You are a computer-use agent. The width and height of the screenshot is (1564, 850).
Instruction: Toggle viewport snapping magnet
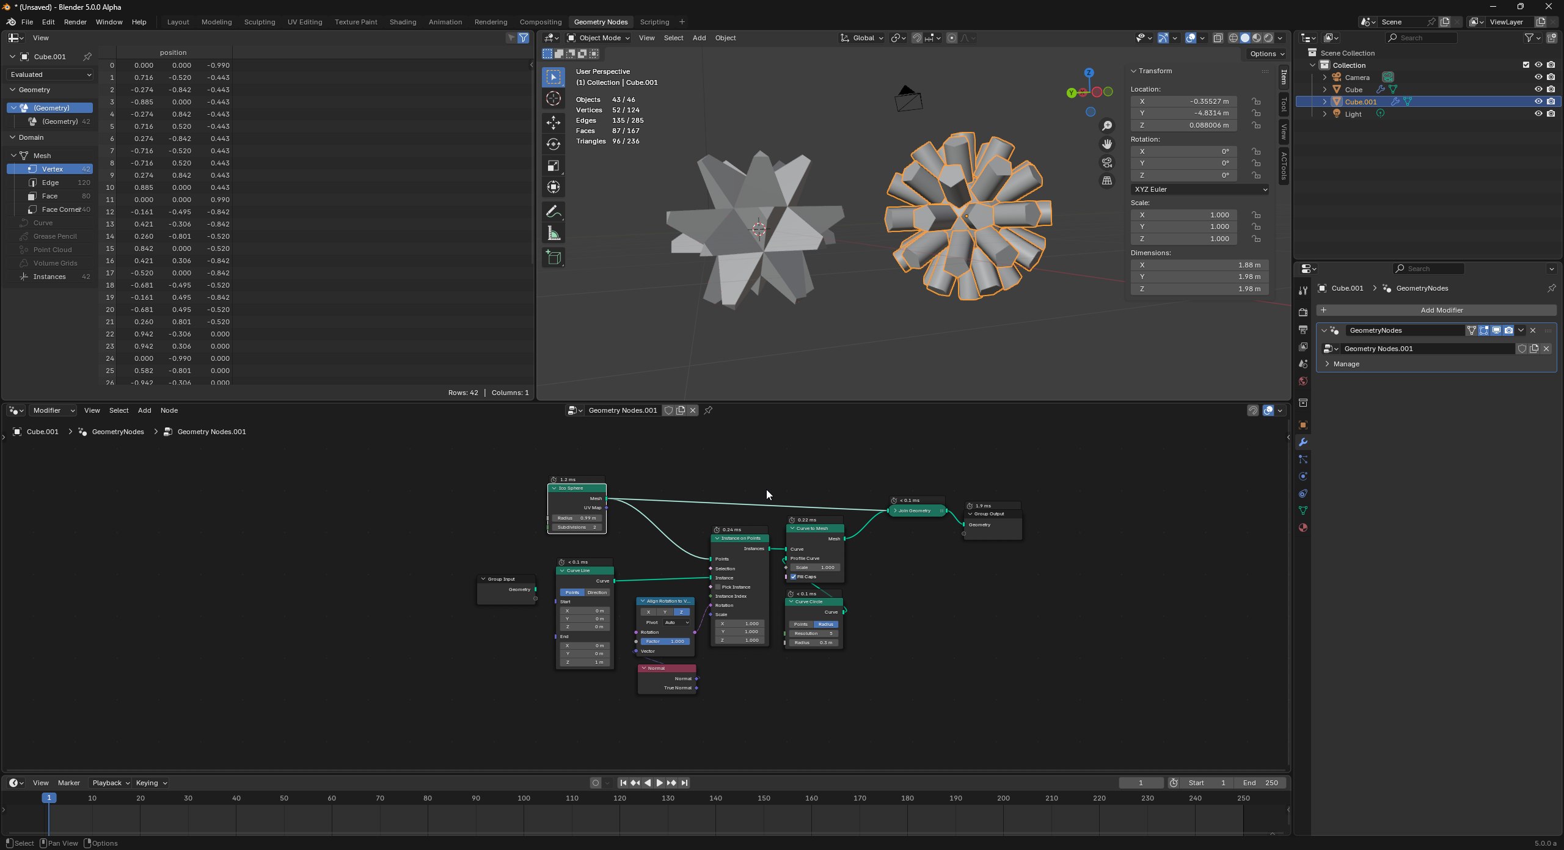pyautogui.click(x=917, y=38)
